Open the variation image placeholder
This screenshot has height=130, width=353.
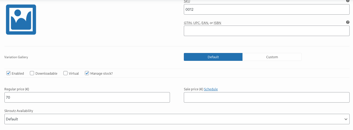pyautogui.click(x=21, y=20)
